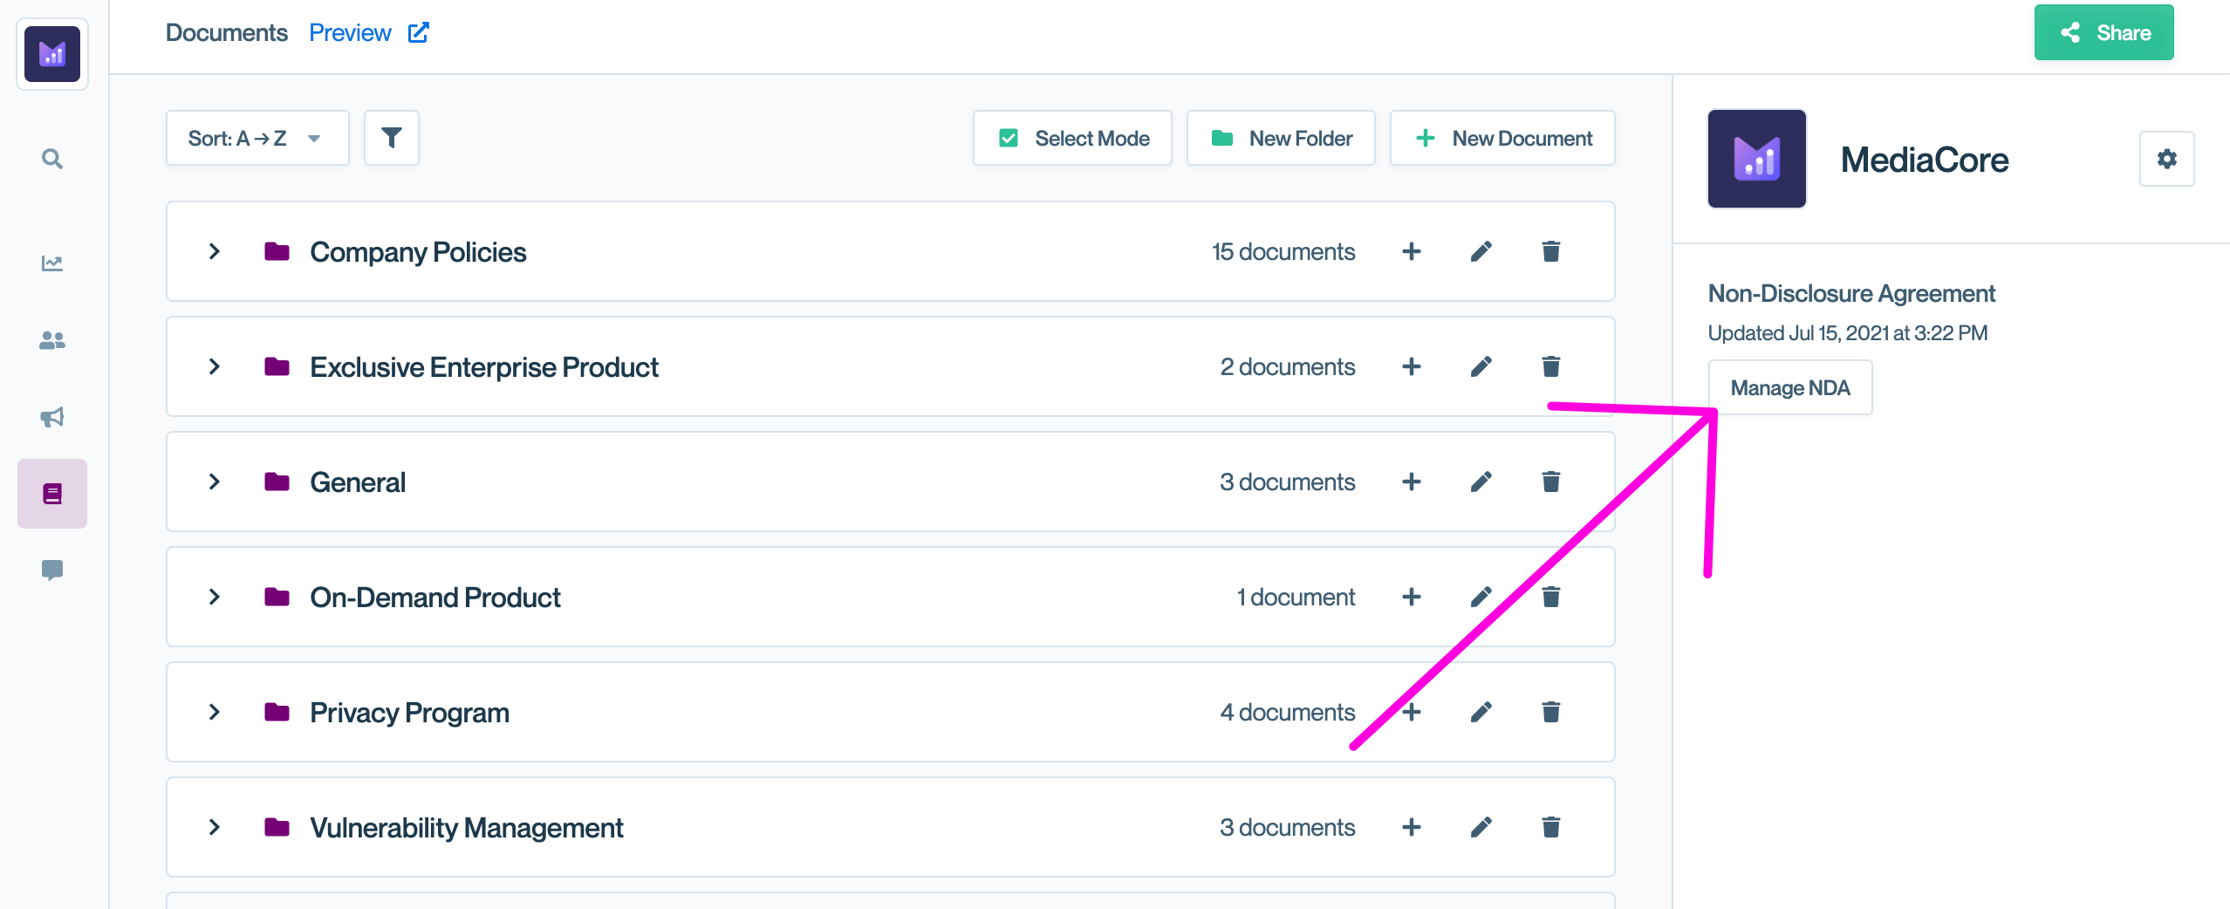Expand the Exclusive Enterprise Product chevron
2230x909 pixels.
point(215,366)
